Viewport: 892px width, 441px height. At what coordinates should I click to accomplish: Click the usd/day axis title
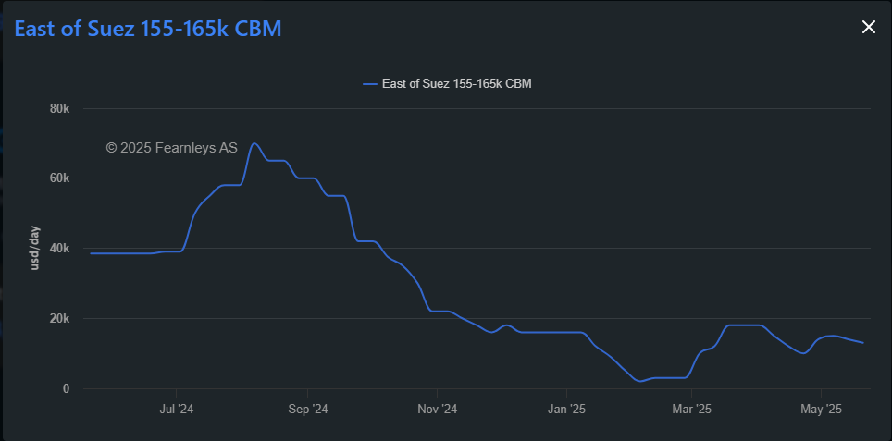point(35,248)
